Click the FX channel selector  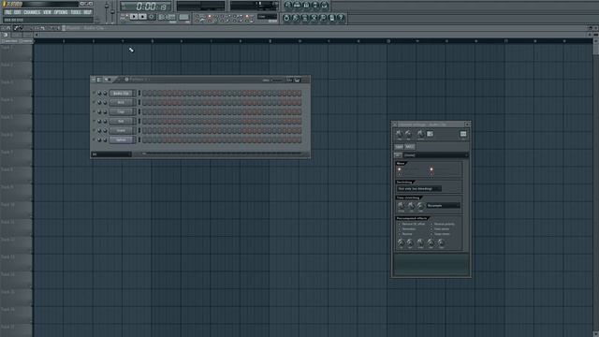(x=463, y=134)
